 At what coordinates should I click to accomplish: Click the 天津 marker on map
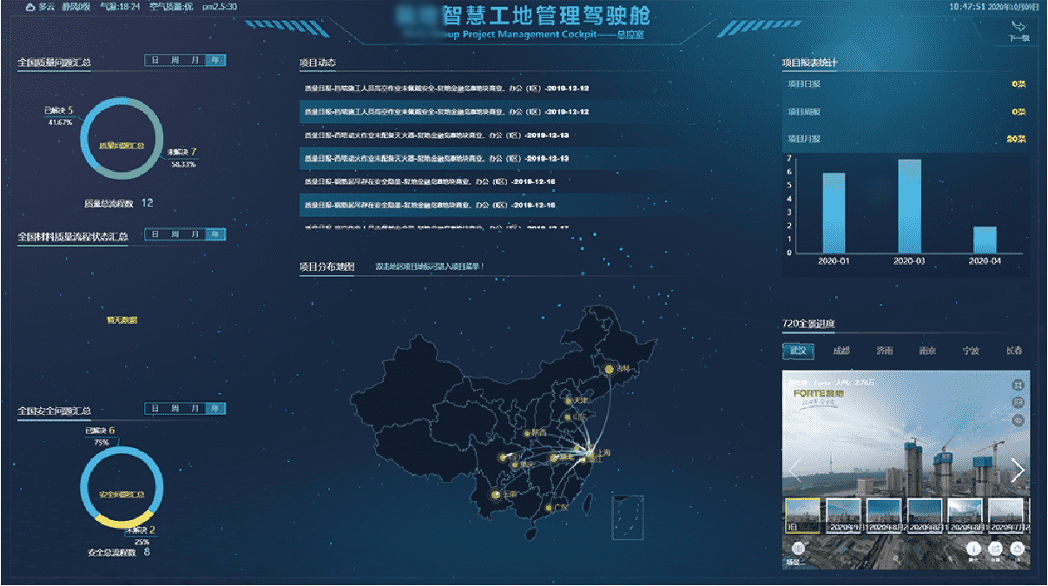click(569, 400)
